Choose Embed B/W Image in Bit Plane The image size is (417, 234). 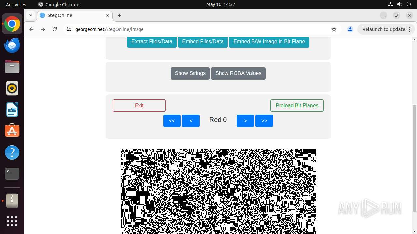point(269,42)
